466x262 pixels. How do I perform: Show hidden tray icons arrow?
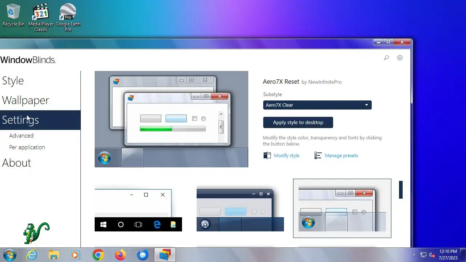tap(414, 255)
